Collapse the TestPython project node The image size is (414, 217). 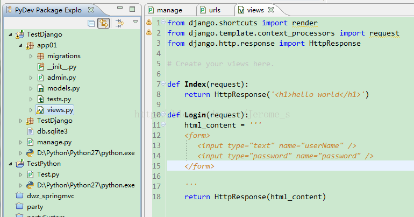10,164
